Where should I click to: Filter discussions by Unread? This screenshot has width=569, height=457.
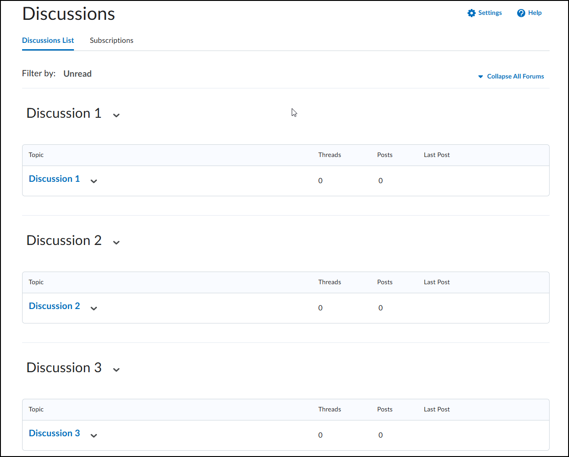pyautogui.click(x=78, y=74)
